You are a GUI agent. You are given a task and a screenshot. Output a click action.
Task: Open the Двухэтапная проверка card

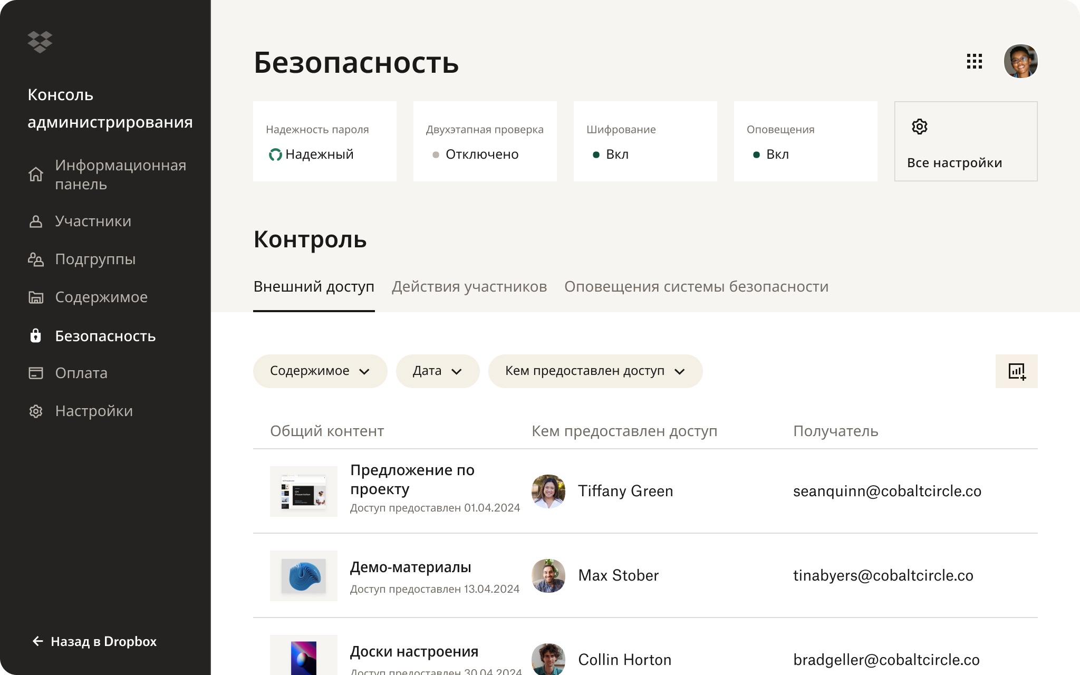(485, 141)
